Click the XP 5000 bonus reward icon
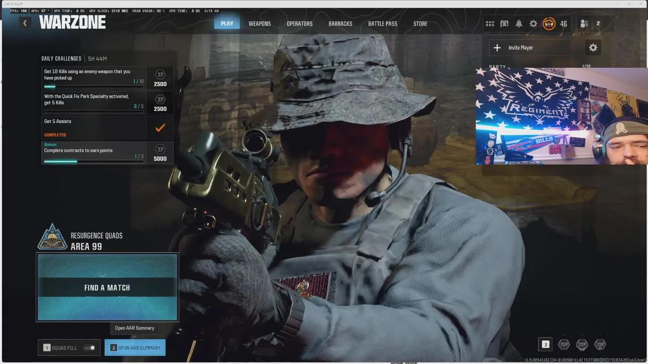Viewport: 648px width, 364px height. (x=160, y=152)
